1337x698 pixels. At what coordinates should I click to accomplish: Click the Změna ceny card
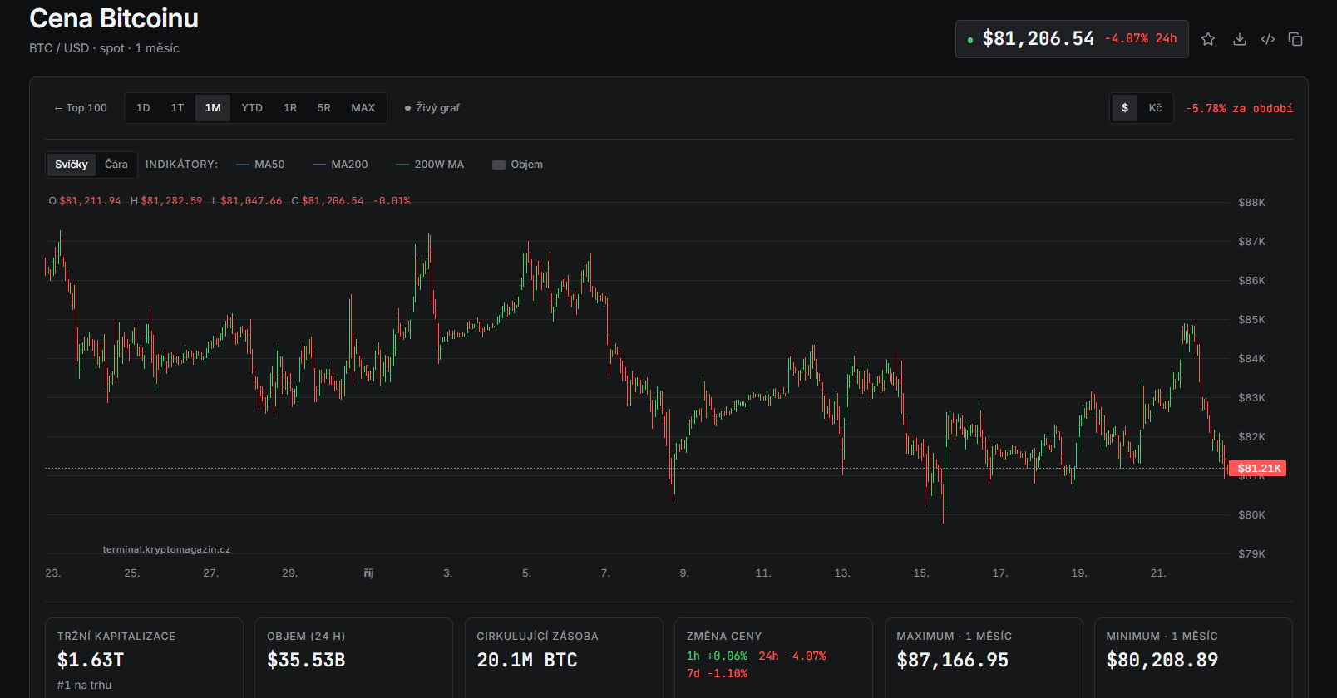coord(773,658)
